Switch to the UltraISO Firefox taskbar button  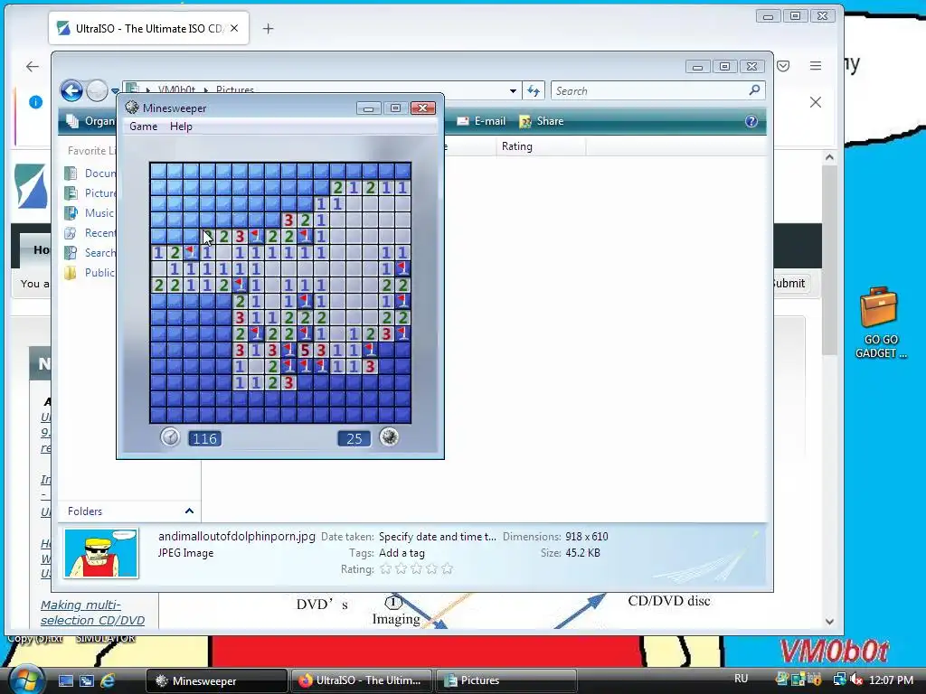(361, 680)
